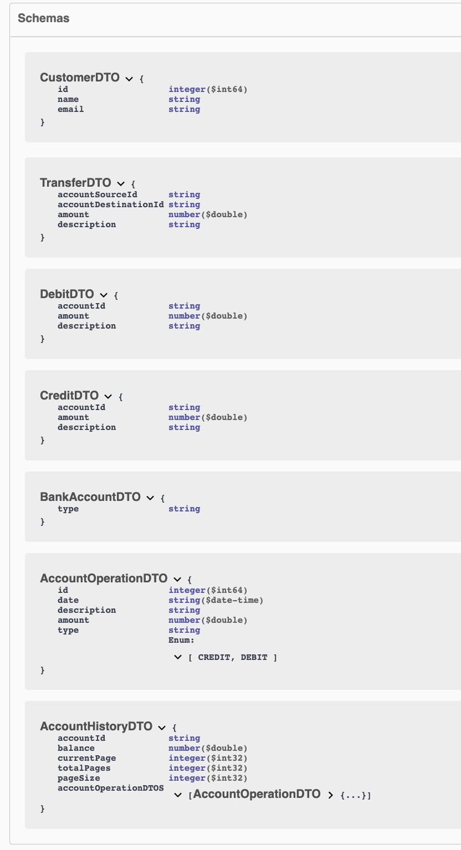The width and height of the screenshot is (461, 850).
Task: Click the chevron icon beside TransferDTO
Action: (121, 183)
